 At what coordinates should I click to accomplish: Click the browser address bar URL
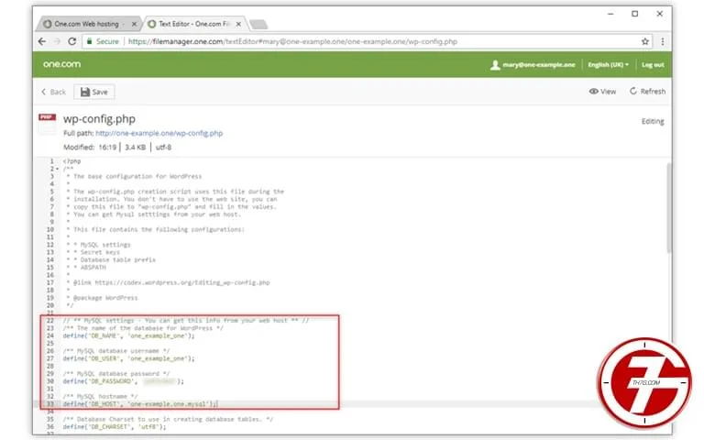click(x=292, y=41)
